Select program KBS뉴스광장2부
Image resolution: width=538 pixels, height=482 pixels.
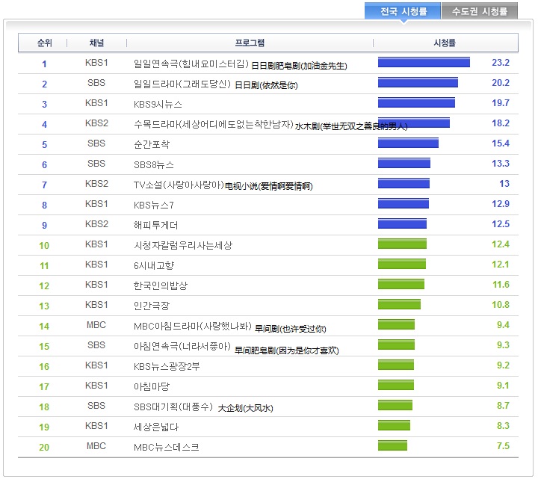[x=167, y=366]
